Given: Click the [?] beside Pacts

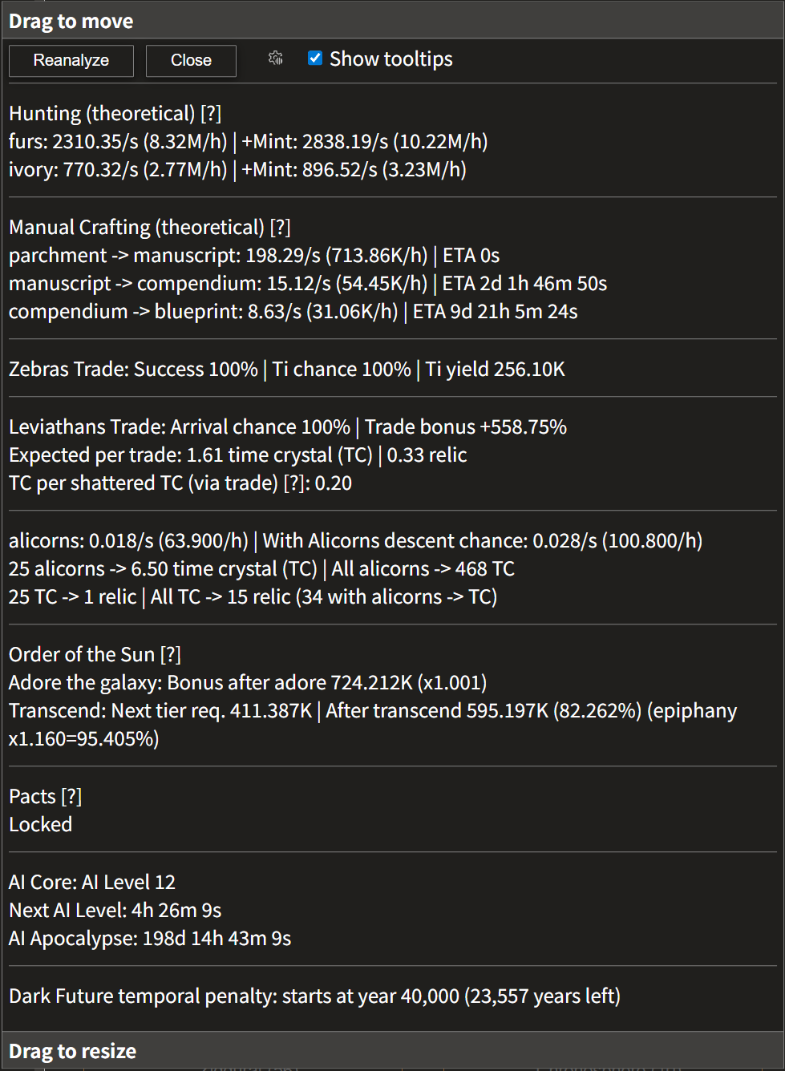Looking at the screenshot, I should coord(71,797).
